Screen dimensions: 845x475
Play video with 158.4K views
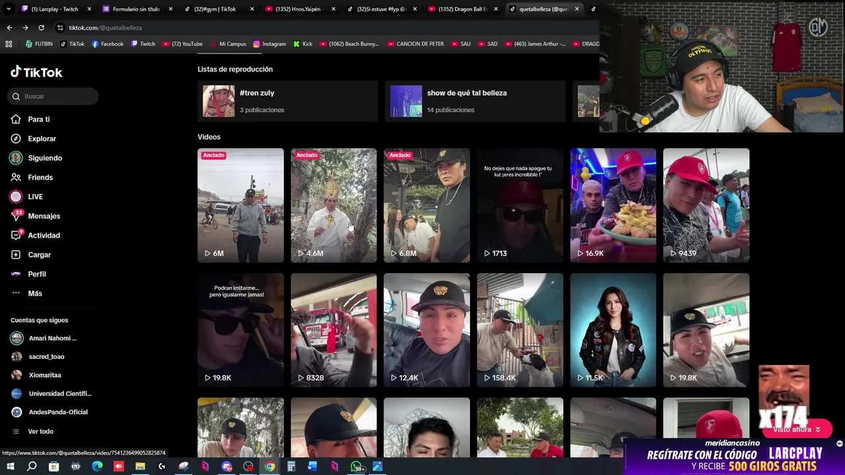click(520, 330)
